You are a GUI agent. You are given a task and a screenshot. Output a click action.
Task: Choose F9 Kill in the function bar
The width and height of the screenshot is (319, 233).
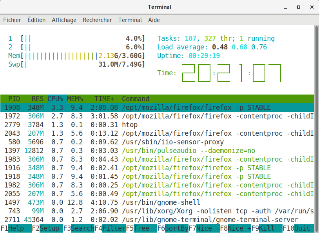(267, 228)
